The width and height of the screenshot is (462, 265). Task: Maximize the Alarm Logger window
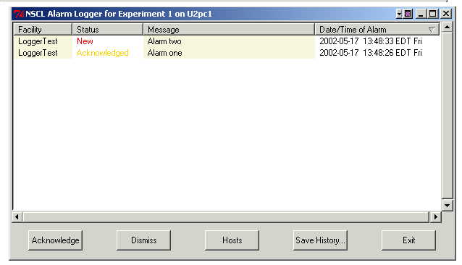tap(433, 14)
